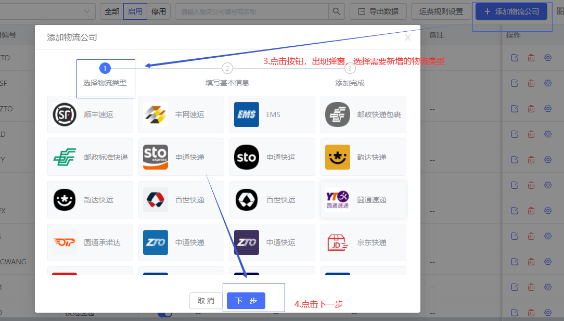Go to step 1 选择物流类型
Viewport: 564px width, 321px height.
pyautogui.click(x=105, y=75)
